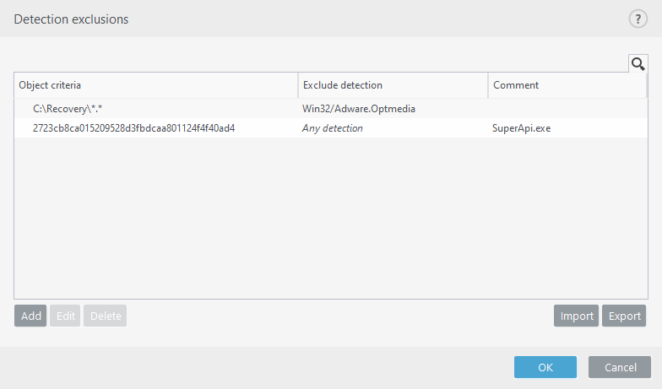Export the exclusions list

624,316
